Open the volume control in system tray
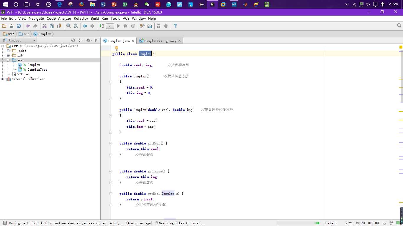The image size is (403, 226). click(x=368, y=4)
